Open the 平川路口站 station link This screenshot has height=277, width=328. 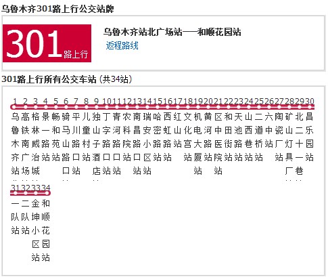pos(76,144)
